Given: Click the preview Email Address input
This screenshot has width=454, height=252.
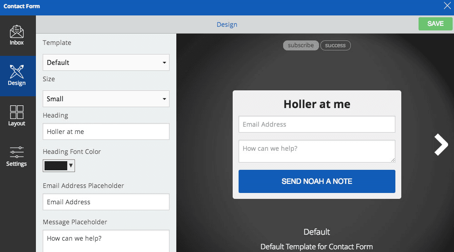Looking at the screenshot, I should [x=317, y=124].
